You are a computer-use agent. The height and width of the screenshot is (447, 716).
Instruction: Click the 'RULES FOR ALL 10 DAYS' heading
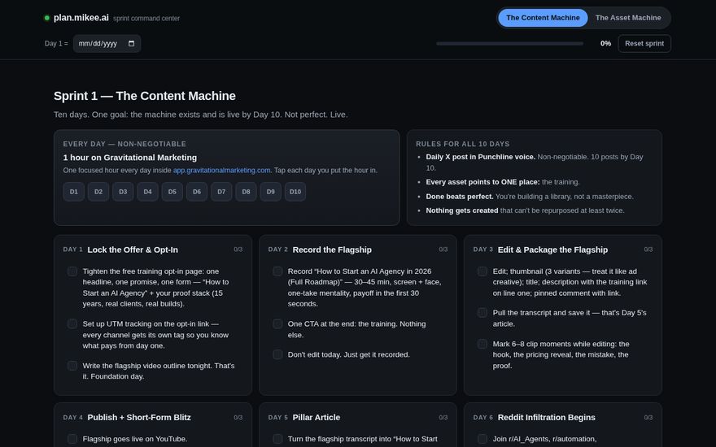462,144
